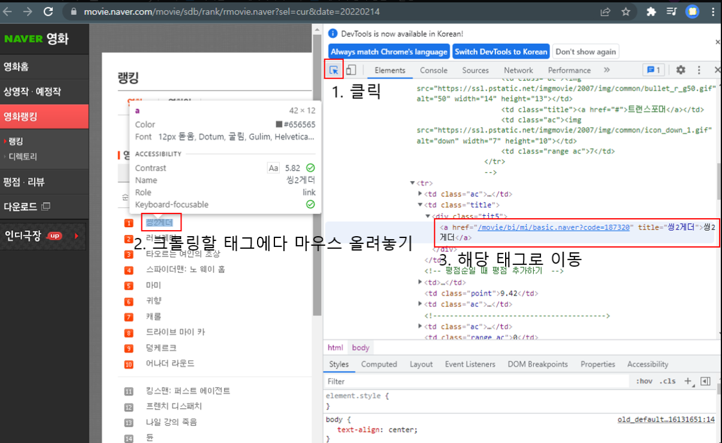Click browser back arrow
Viewport: 722px width, 443px height.
7,11
